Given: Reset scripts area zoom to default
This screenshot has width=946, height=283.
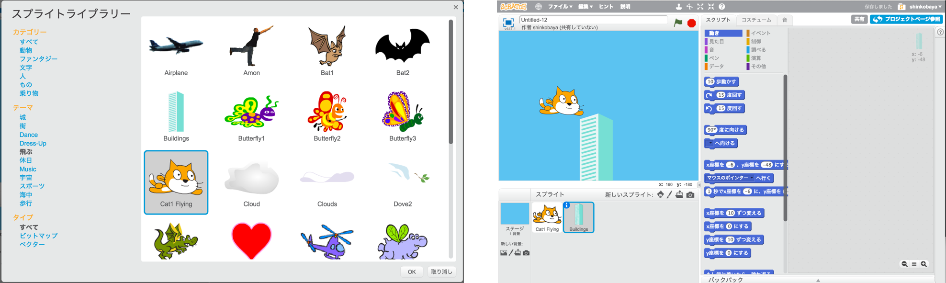Looking at the screenshot, I should pyautogui.click(x=914, y=264).
